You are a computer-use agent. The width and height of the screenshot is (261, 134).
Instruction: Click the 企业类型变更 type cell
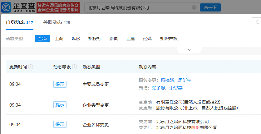(96, 105)
